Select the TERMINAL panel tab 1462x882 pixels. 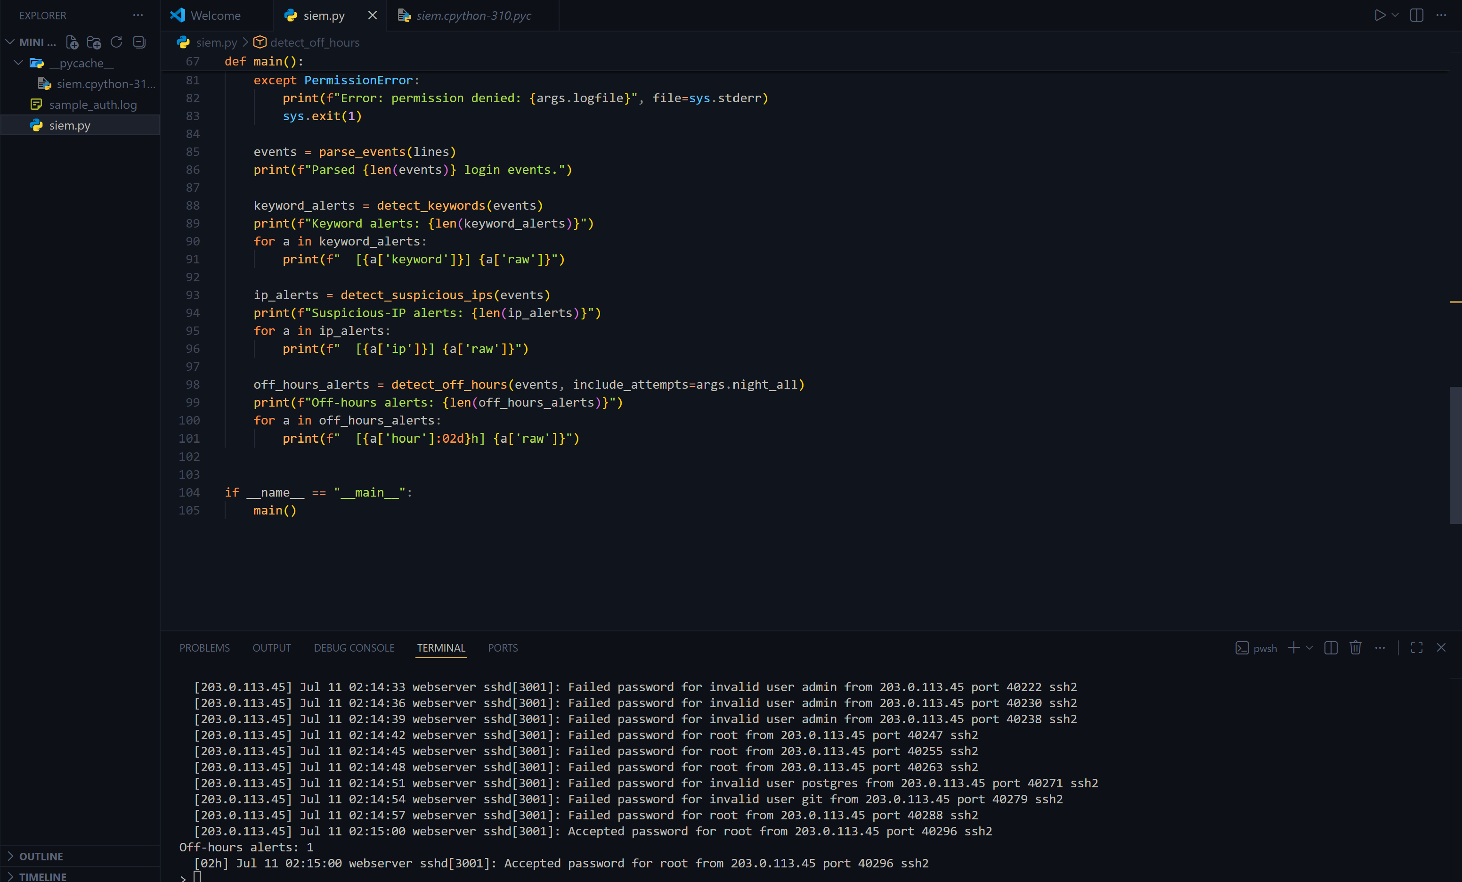441,647
